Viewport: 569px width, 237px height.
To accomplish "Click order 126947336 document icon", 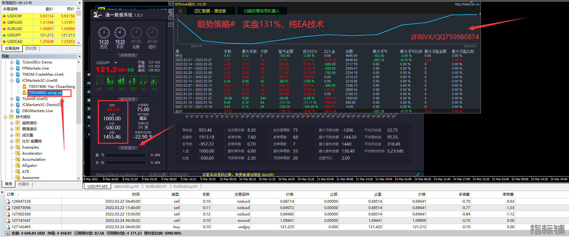I will (x=8, y=201).
